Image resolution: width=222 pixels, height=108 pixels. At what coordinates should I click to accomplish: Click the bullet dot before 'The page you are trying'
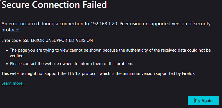[7, 50]
